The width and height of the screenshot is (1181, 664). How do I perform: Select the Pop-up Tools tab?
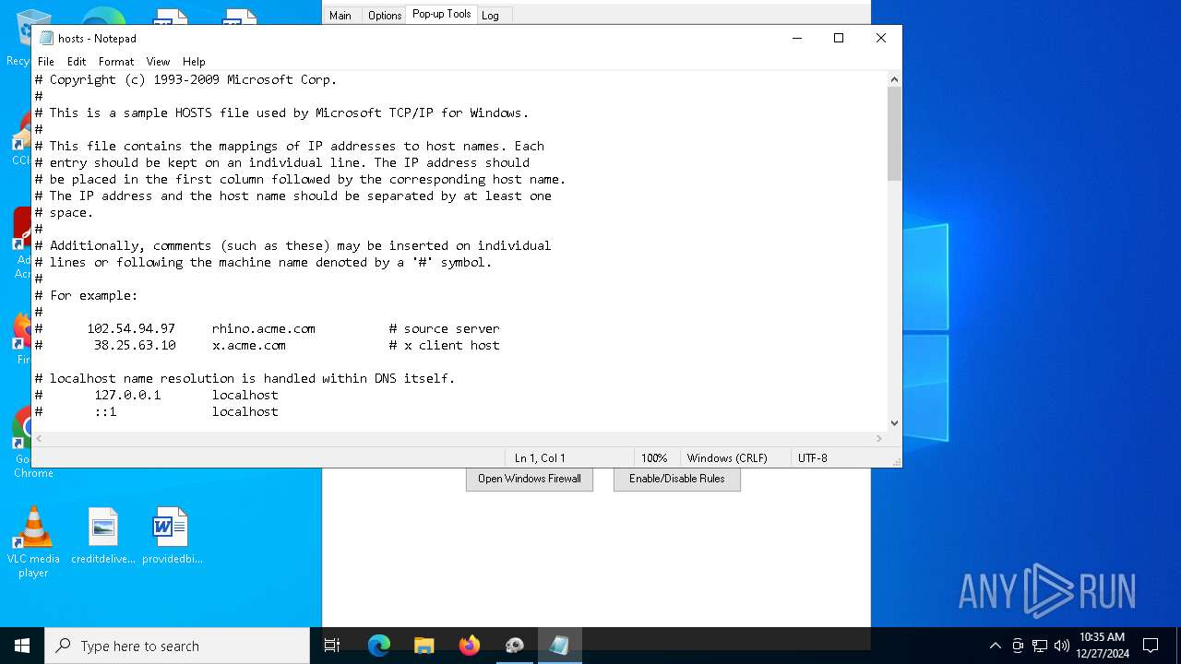click(442, 14)
